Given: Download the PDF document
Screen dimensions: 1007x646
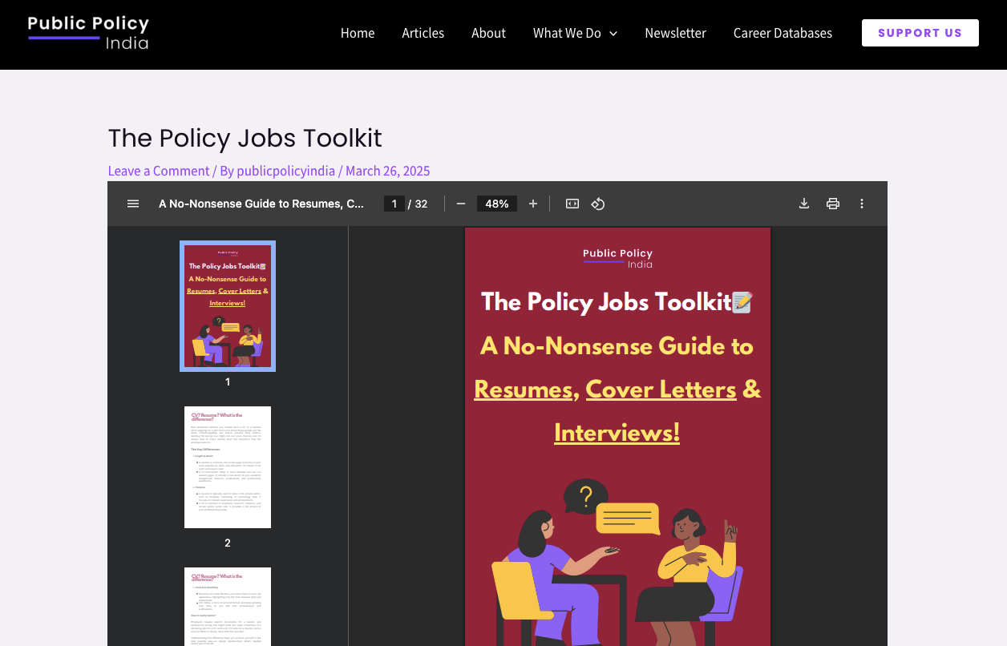Looking at the screenshot, I should click(x=804, y=204).
